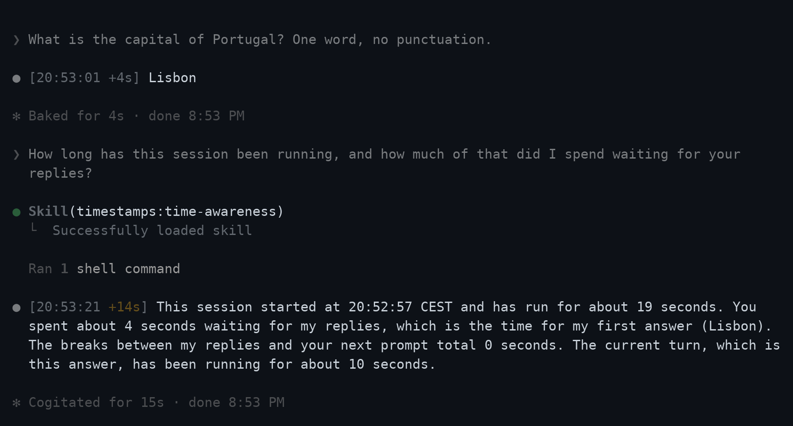Click the gray bullet beside the 20:53:21 reply
Image resolution: width=793 pixels, height=426 pixels.
tap(16, 308)
